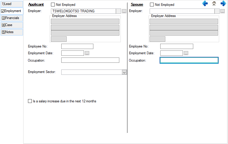This screenshot has height=144, width=228.
Task: Open applicant employer lookup ellipsis button
Action: click(x=124, y=11)
